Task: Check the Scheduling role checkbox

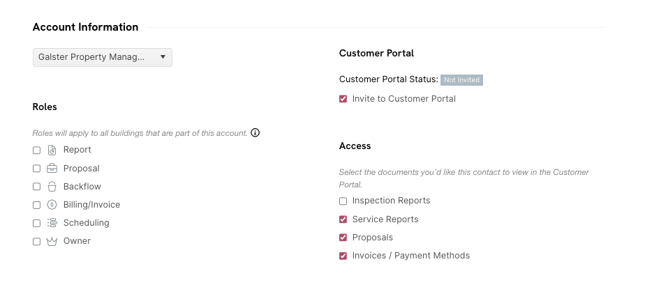Action: pos(36,223)
